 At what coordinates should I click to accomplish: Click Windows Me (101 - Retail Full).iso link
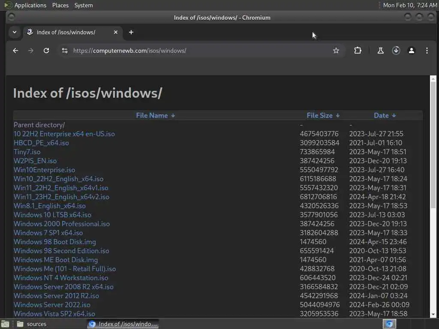(x=65, y=269)
